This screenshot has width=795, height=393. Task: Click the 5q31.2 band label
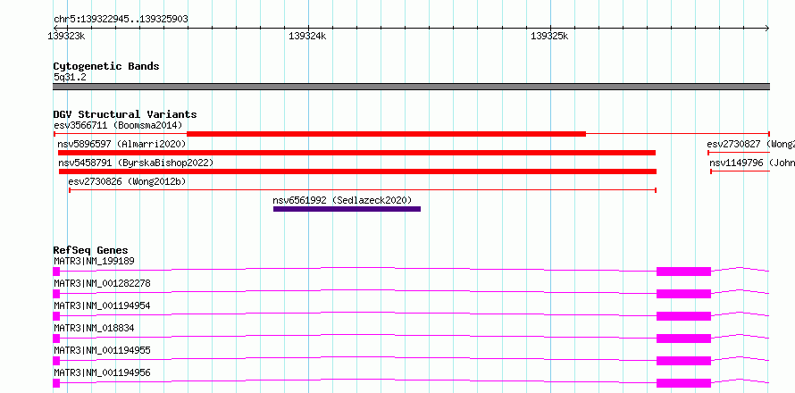click(x=70, y=77)
